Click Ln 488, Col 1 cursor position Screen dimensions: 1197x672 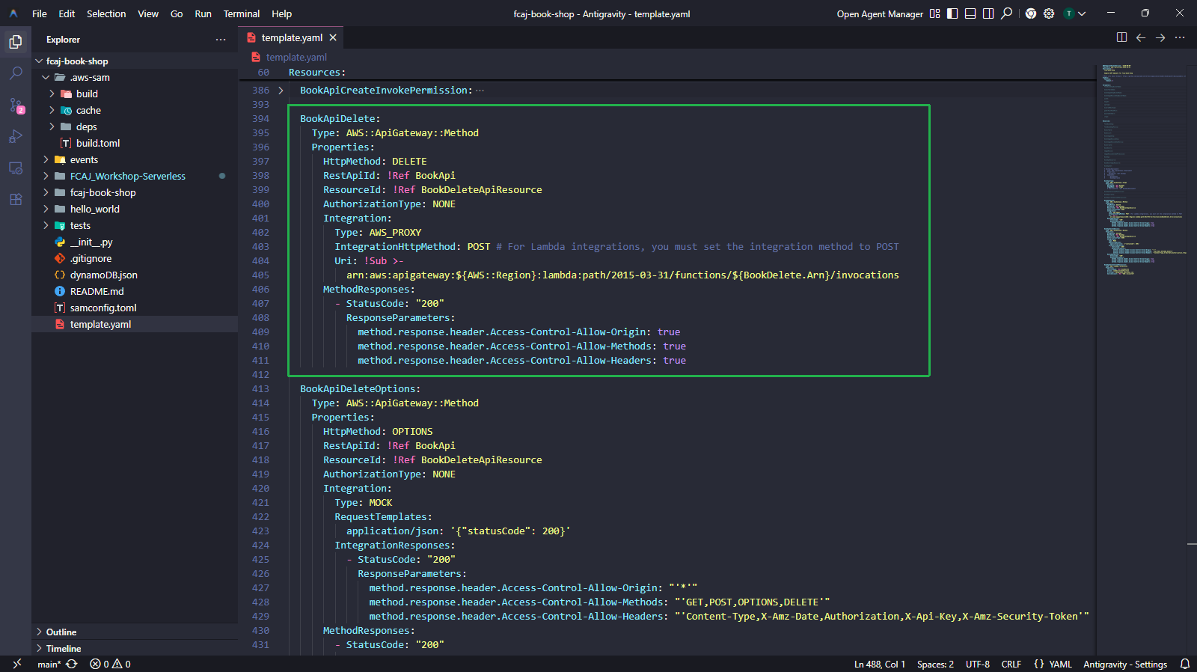879,665
